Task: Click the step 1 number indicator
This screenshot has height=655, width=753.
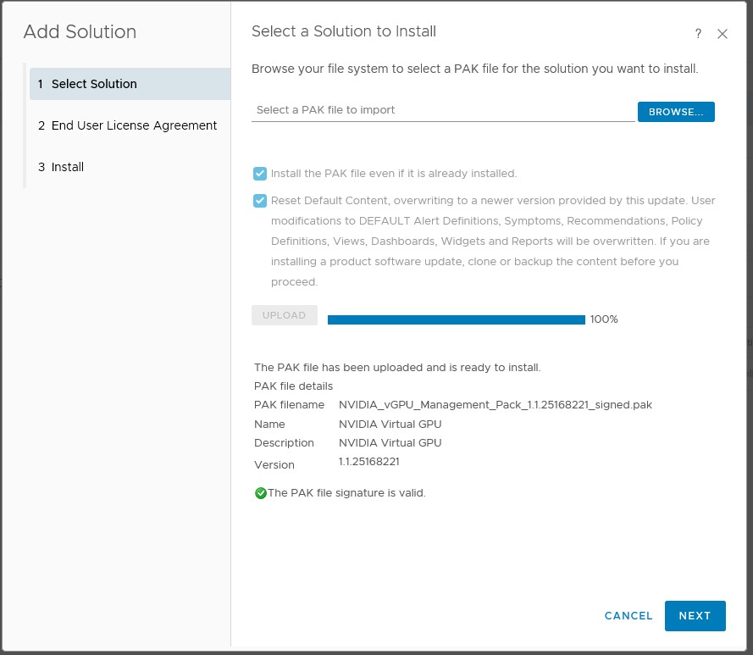Action: (x=41, y=84)
